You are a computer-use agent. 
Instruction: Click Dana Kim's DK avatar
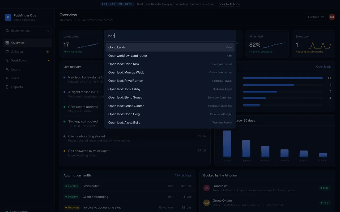point(207,188)
